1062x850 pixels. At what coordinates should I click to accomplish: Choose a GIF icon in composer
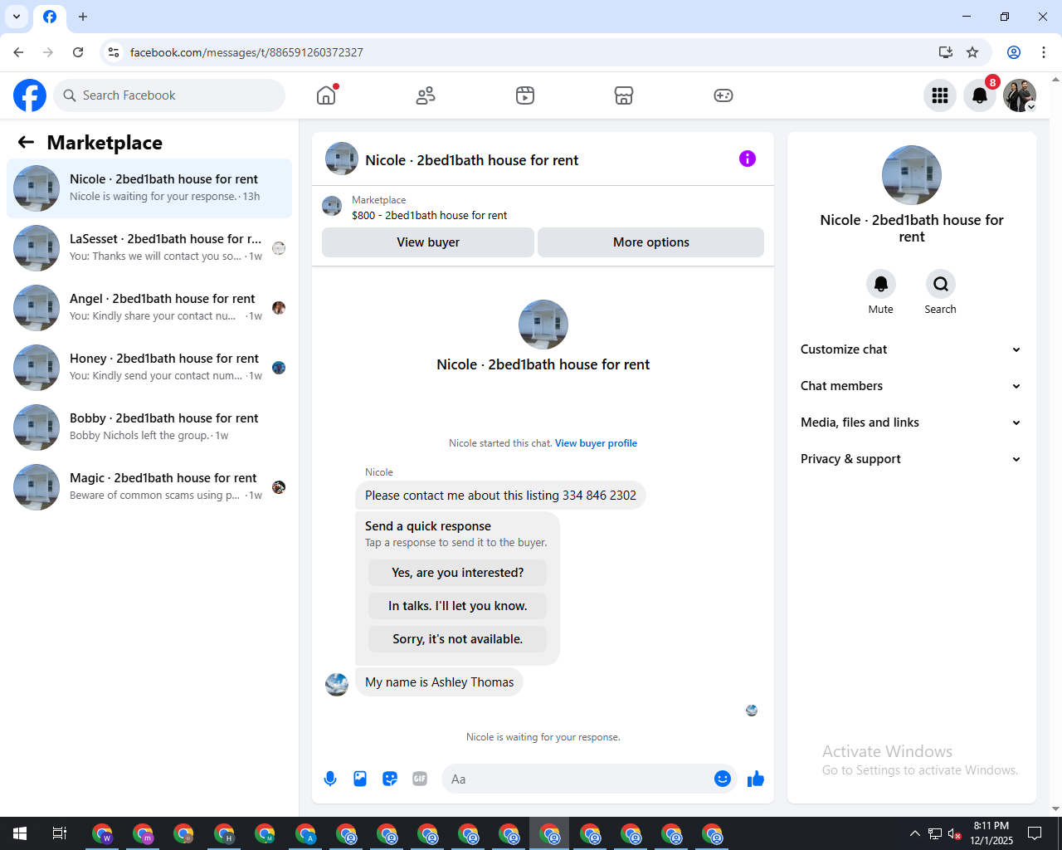point(420,779)
